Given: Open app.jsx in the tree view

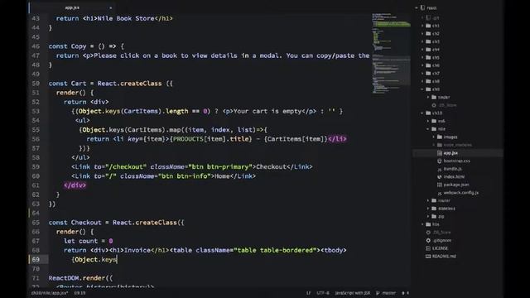Looking at the screenshot, I should coord(450,153).
